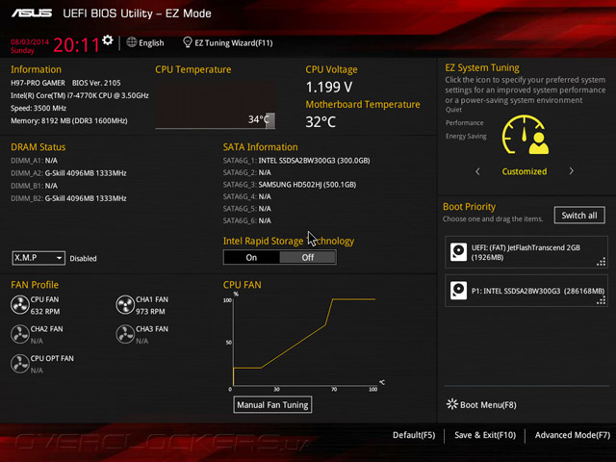The image size is (616, 462).
Task: Turn Intel Rapid Storage Technology Off
Action: tap(308, 257)
